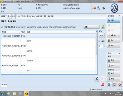Click 打印 print report button
The height and width of the screenshot is (96, 123).
tap(114, 65)
